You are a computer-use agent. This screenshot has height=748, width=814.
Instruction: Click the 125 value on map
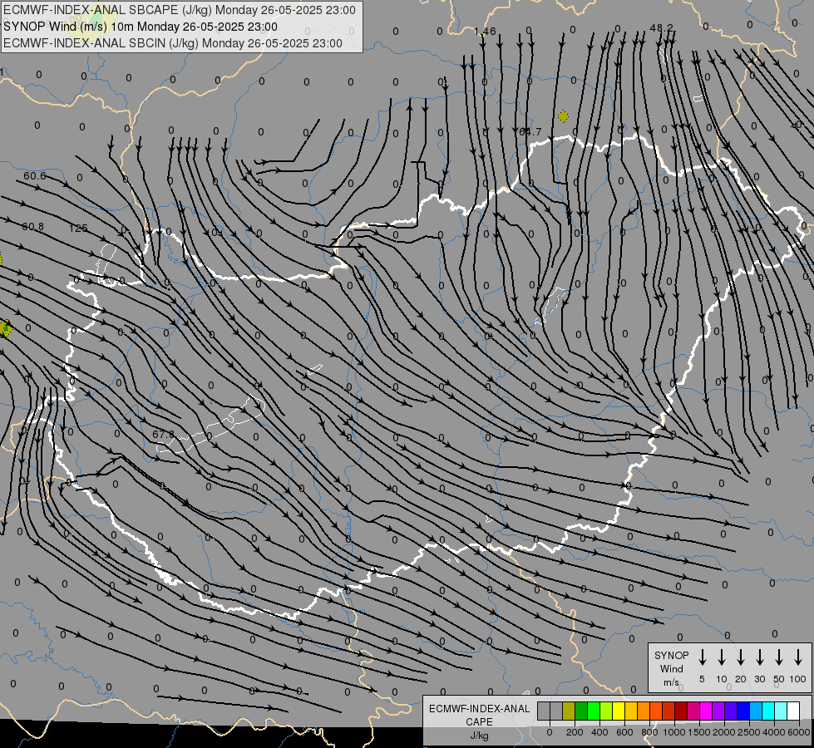[78, 228]
